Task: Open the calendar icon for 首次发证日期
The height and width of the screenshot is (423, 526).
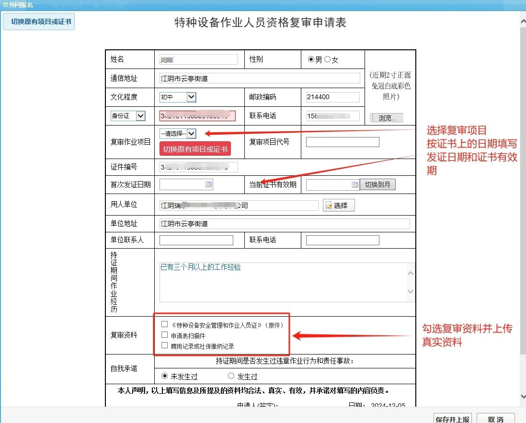Action: [x=208, y=184]
